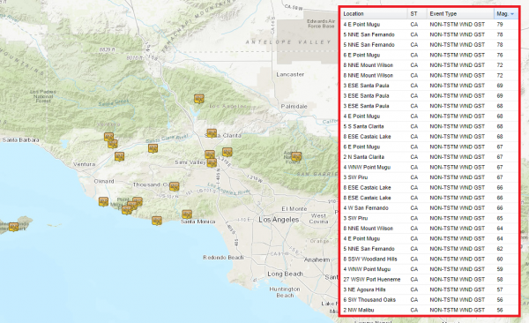Screen dimensions: 529x323
Task: Select the 6 SW Thousand Oaks row
Action: [429, 300]
